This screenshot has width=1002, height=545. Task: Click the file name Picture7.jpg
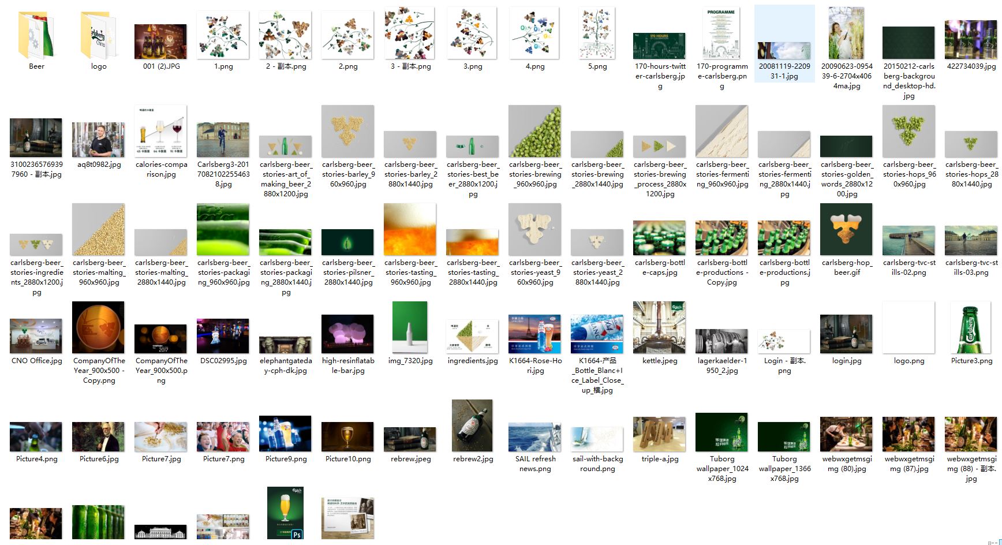coord(161,459)
